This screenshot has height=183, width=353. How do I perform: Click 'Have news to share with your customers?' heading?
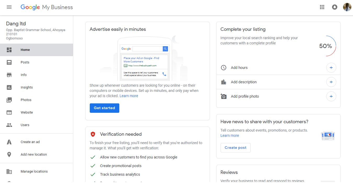tap(265, 122)
